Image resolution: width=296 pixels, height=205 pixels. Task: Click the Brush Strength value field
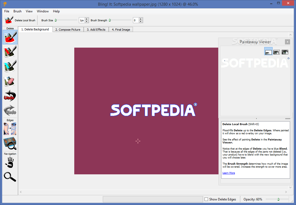tap(136, 20)
